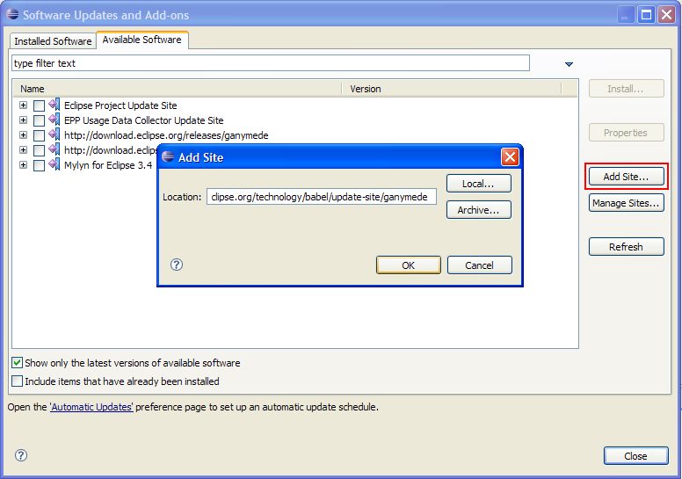The image size is (682, 479).
Task: Select the EPP Usage Data Collector Update Site text
Action: coord(143,120)
